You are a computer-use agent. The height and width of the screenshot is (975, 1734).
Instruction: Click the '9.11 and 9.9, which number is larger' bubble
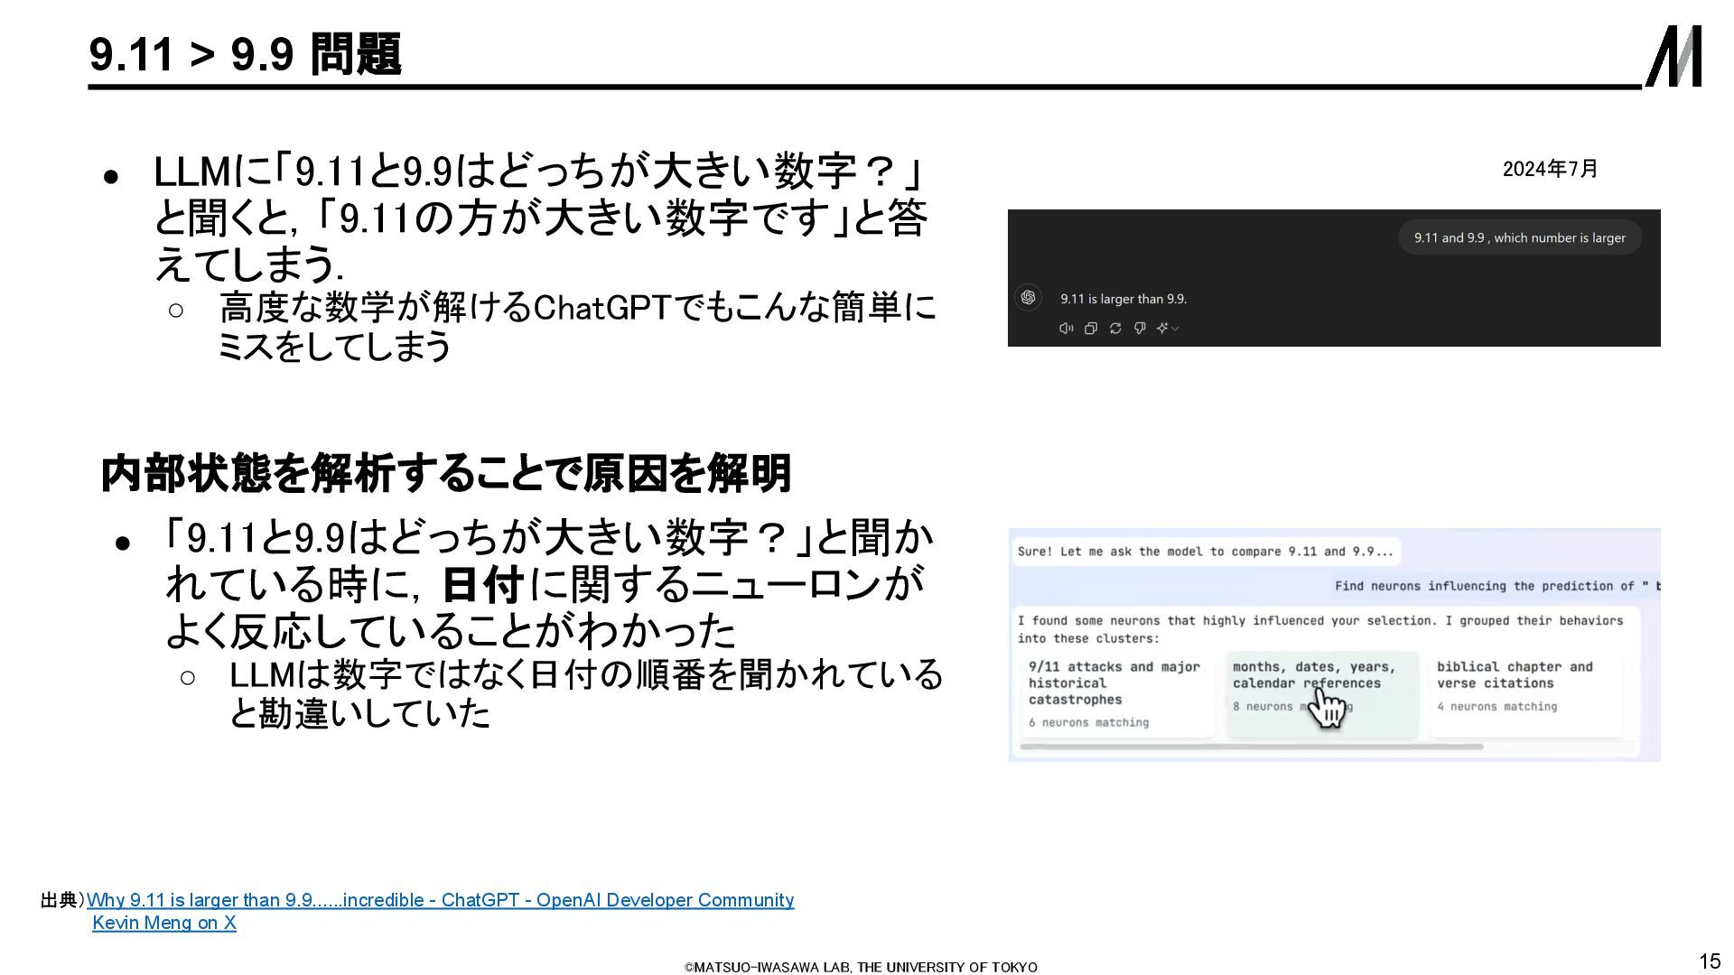click(x=1519, y=237)
